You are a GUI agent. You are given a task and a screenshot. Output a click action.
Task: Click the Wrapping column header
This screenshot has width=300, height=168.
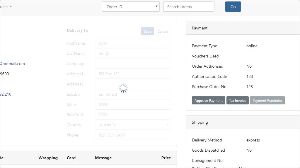point(48,158)
